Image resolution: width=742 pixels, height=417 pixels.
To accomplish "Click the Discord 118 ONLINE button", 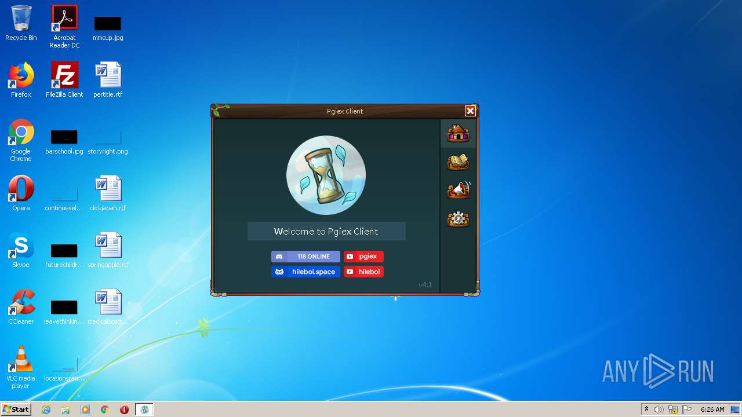I will tap(305, 257).
